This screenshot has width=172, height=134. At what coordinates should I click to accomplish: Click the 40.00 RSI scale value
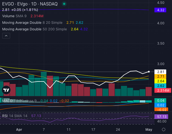[162, 121]
